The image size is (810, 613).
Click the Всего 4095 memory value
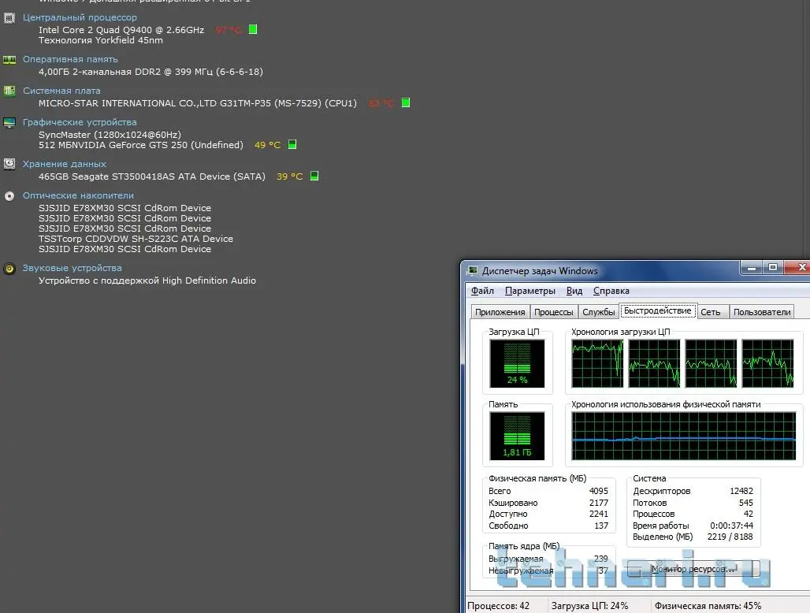(599, 491)
